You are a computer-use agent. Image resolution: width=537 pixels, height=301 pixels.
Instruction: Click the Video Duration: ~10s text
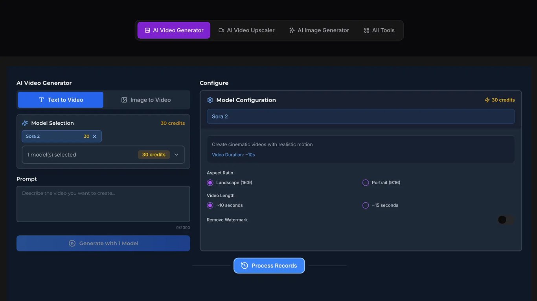234,155
